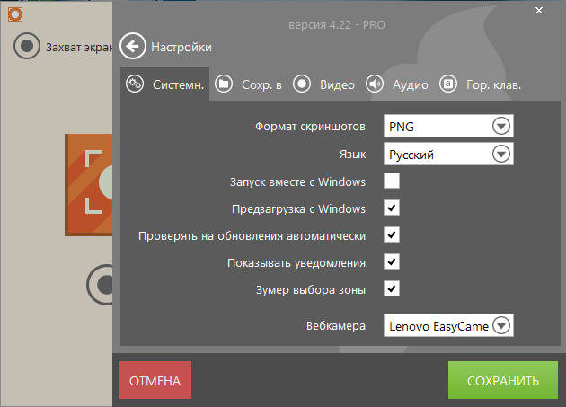Open the Вебкамера Lenovo EasyCamera dropdown
566x407 pixels.
448,325
